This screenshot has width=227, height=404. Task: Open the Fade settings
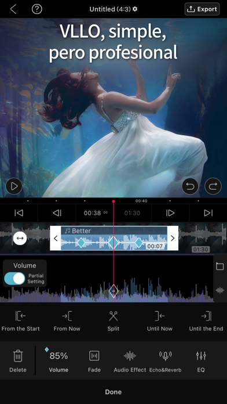(94, 361)
